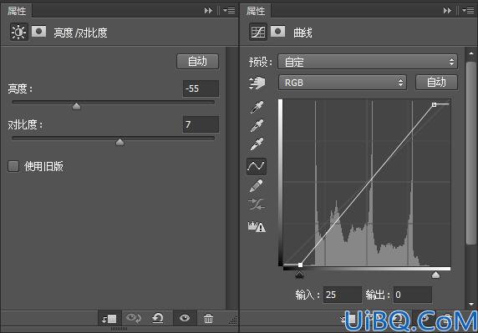Screen dimensions: 478x333
Task: Click scrollbar down arrow in Curves panel
Action: click(x=471, y=304)
